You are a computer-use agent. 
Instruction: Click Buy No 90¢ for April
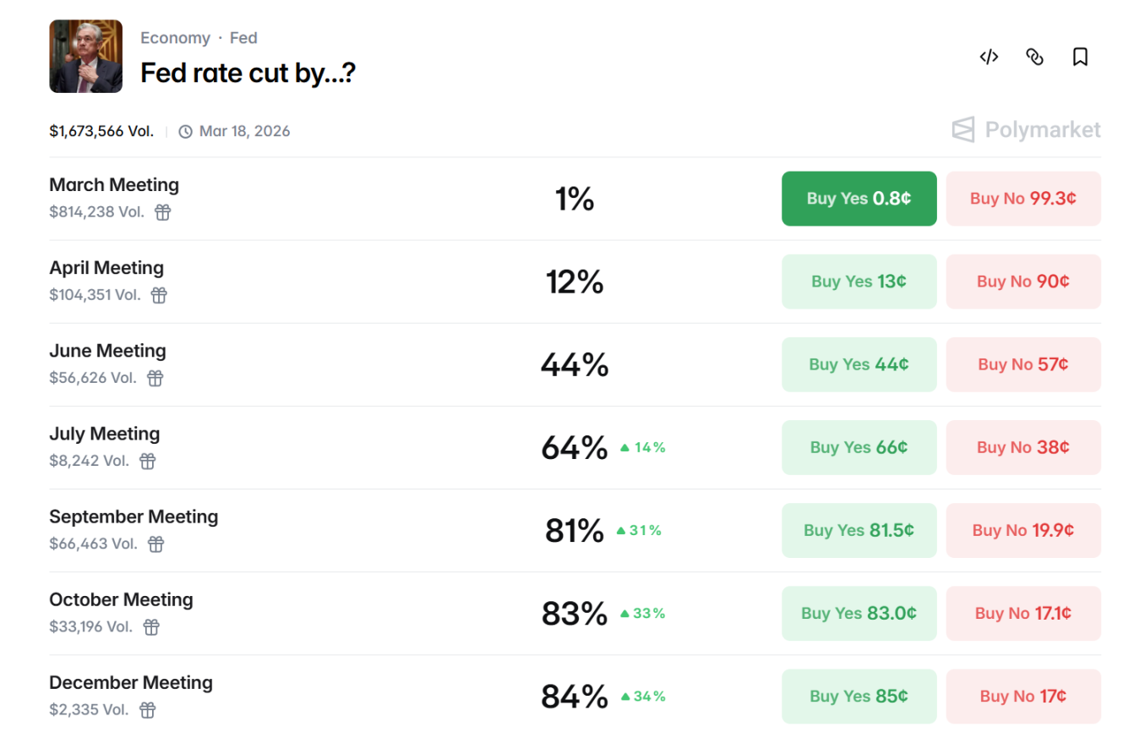point(1022,282)
